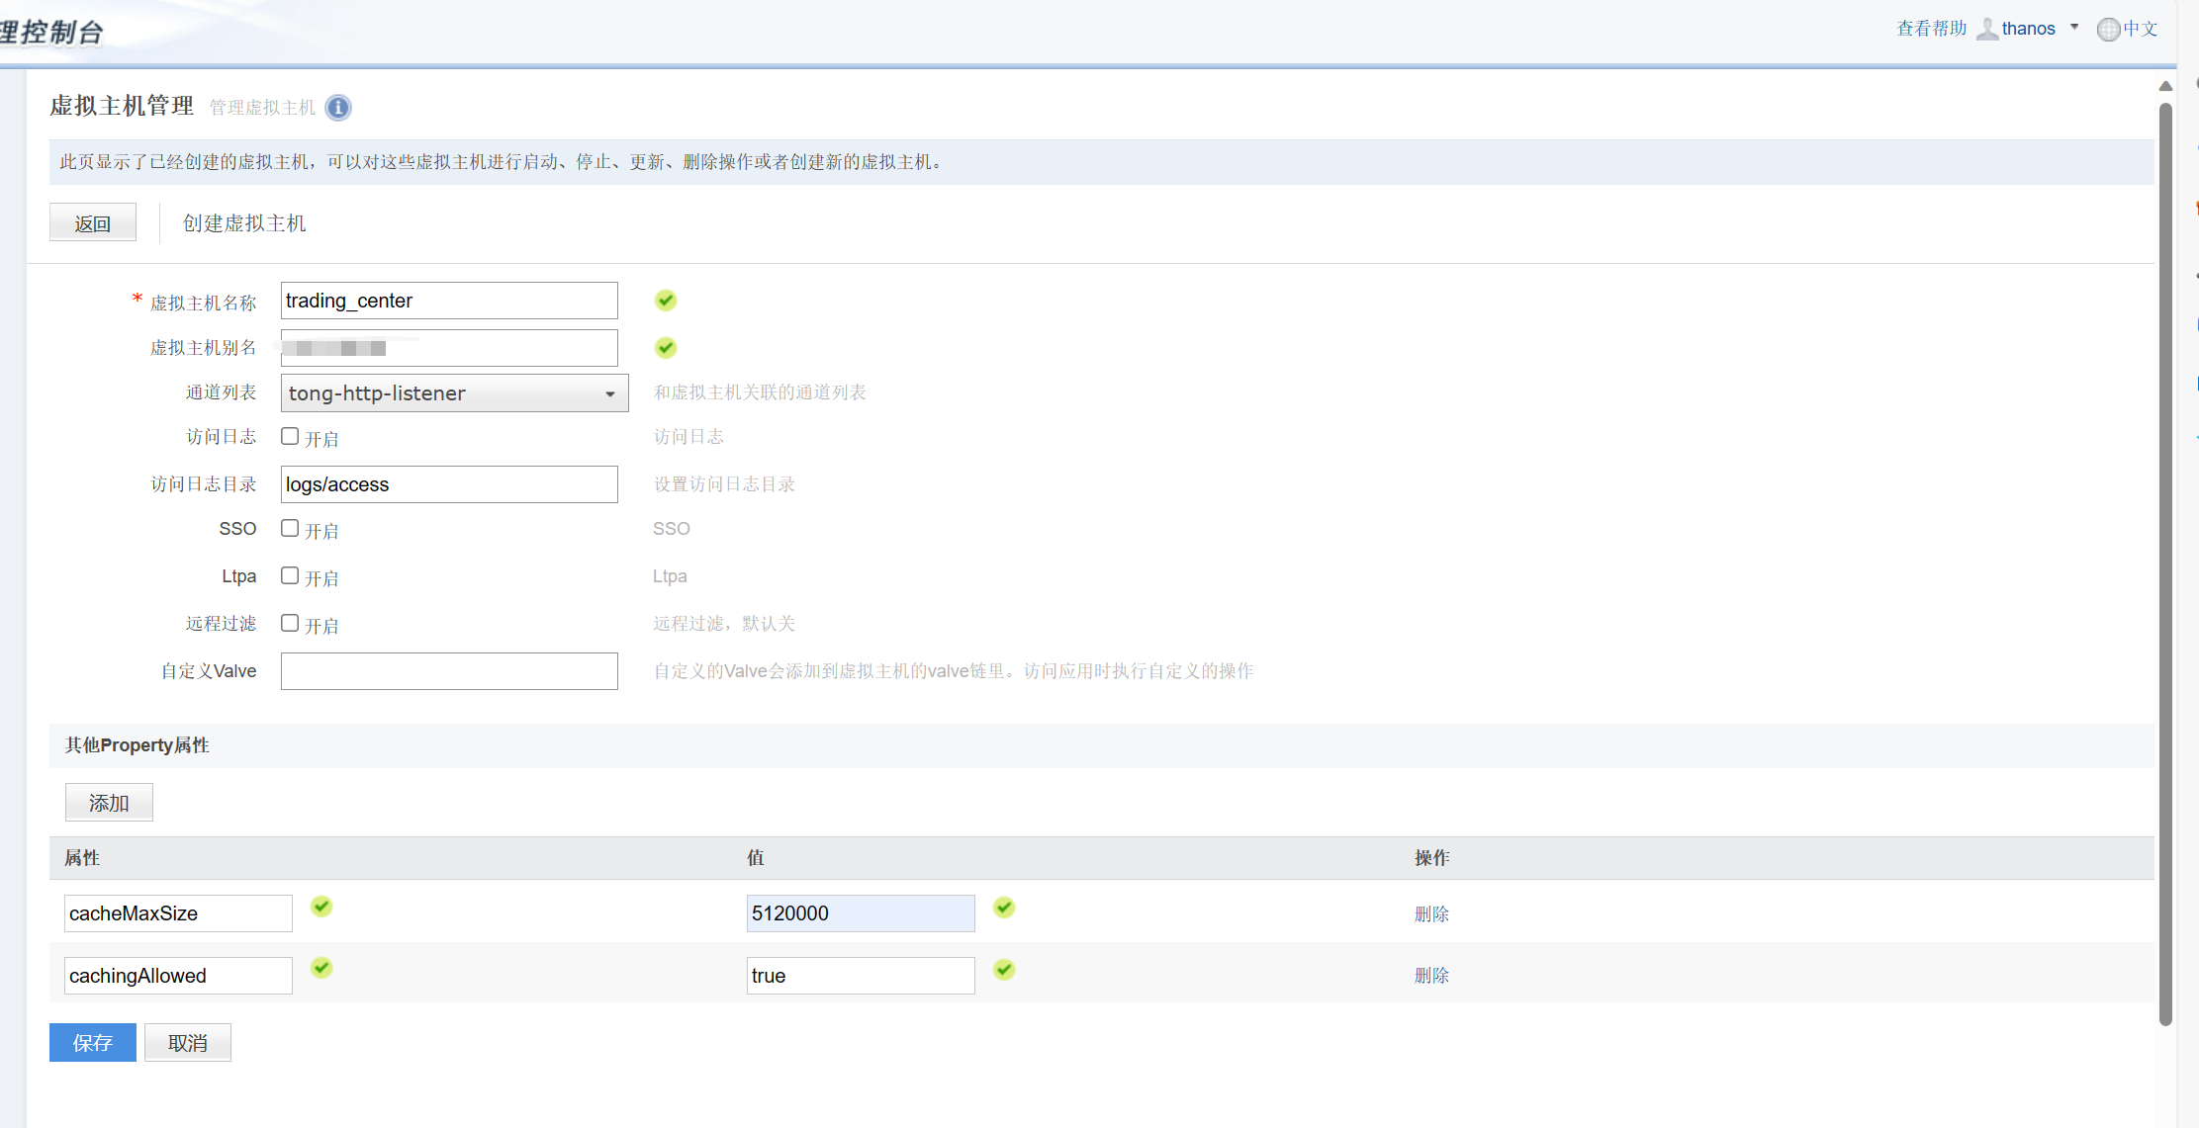This screenshot has width=2199, height=1128.
Task: Click the thanos user avatar icon
Action: (x=1986, y=30)
